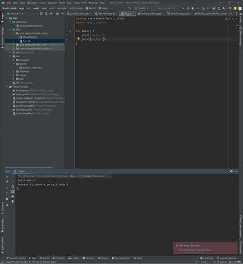
Task: Open the Build menu
Action: tap(62, 3)
